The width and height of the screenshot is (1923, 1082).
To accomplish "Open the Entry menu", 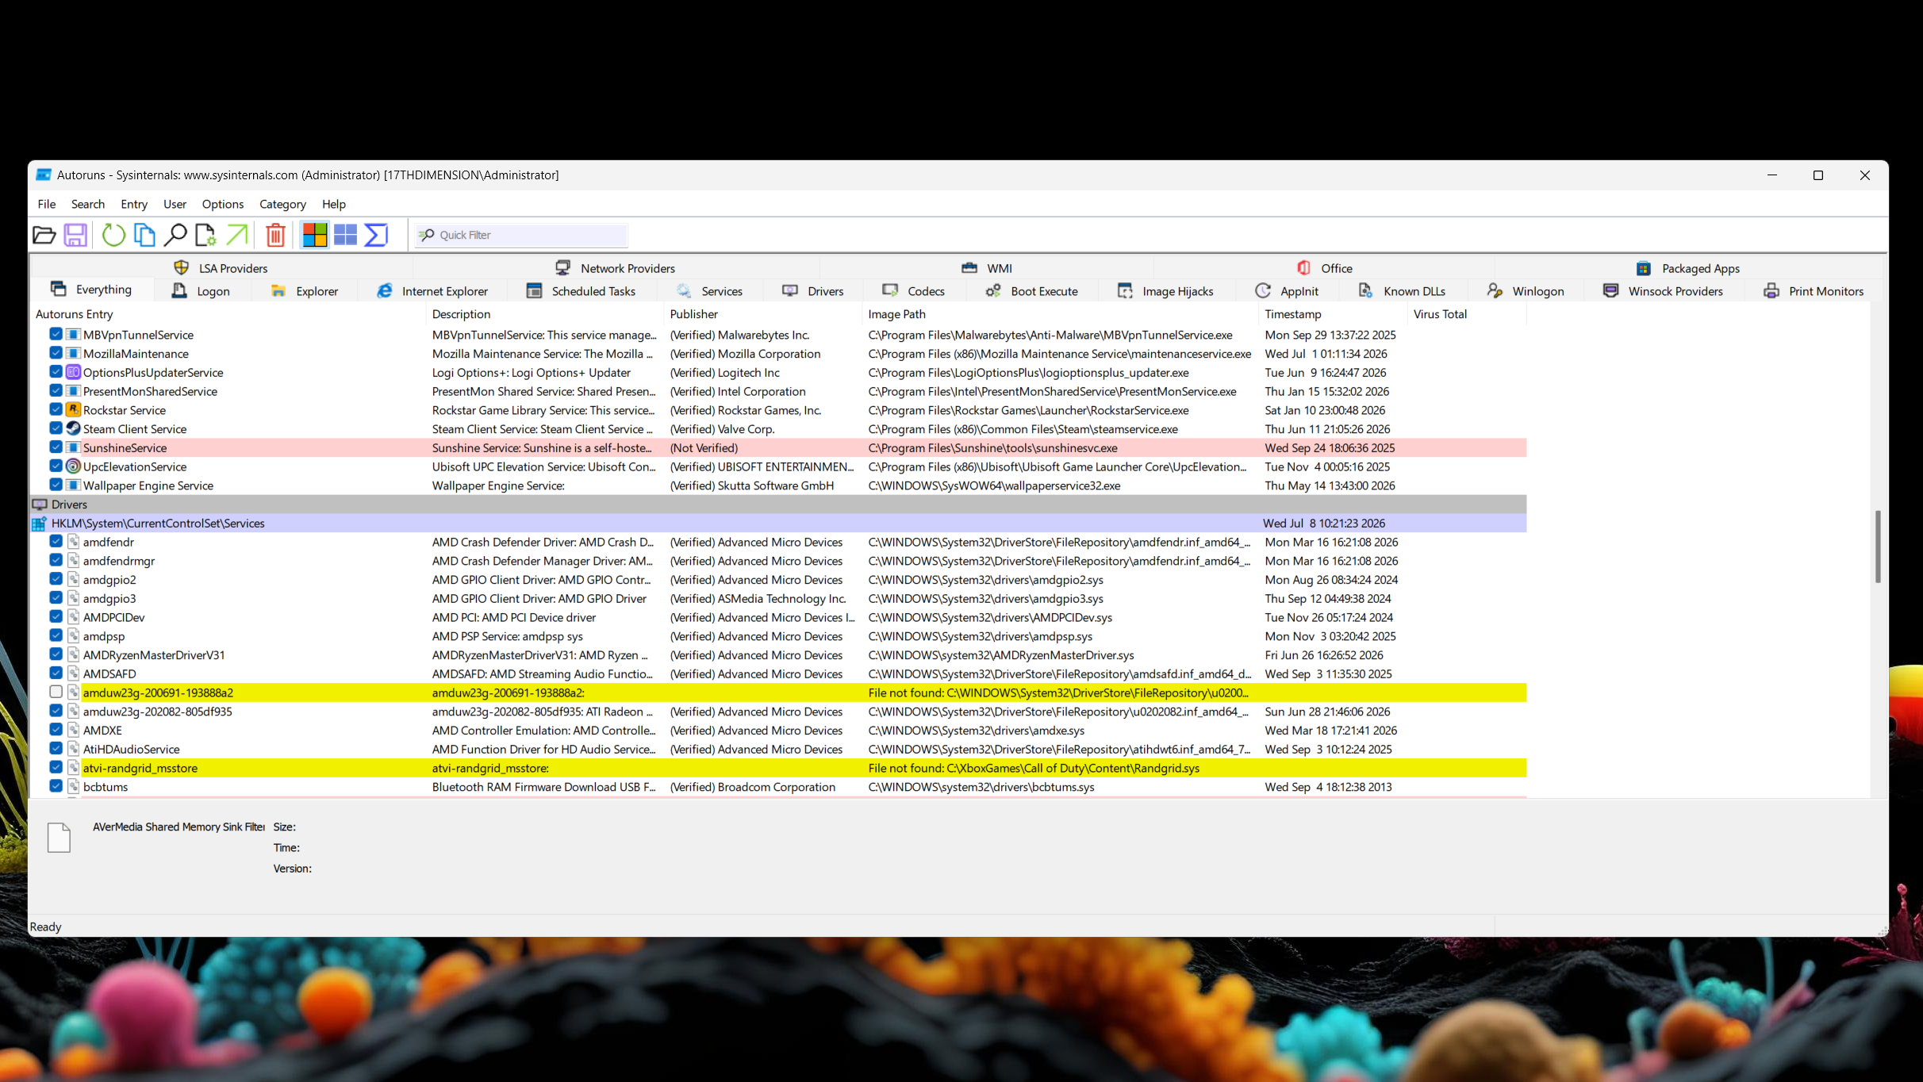I will tap(134, 204).
